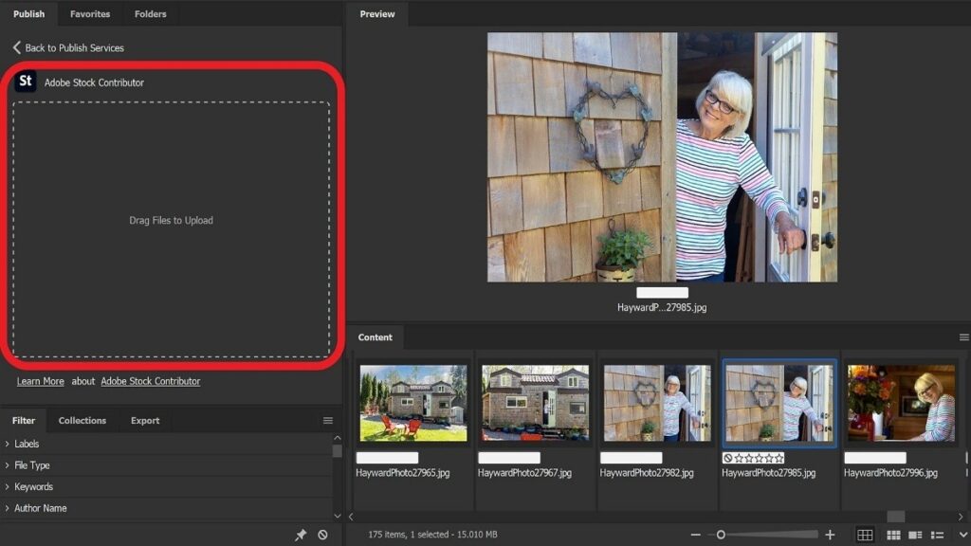Open the Folders tab

[x=150, y=13]
